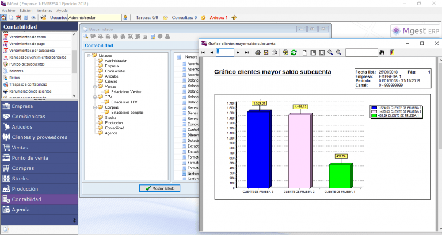Open Vencimientos de pago
The height and width of the screenshot is (235, 442).
tap(27, 44)
